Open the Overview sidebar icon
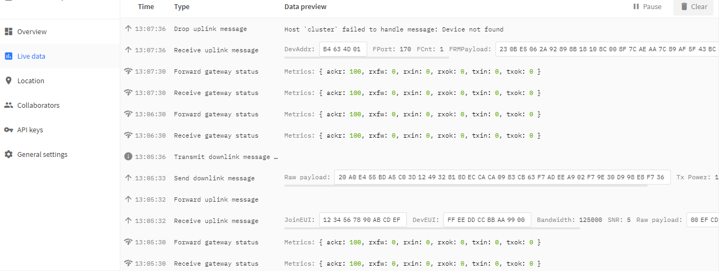Image resolution: width=719 pixels, height=271 pixels. [9, 31]
